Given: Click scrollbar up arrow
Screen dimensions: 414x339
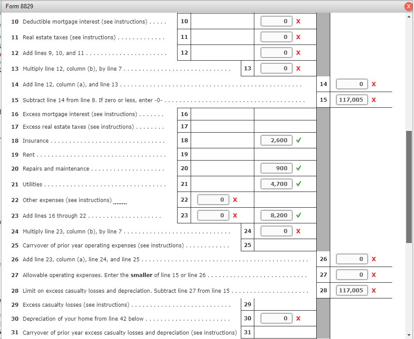Looking at the screenshot, I should click(x=409, y=17).
